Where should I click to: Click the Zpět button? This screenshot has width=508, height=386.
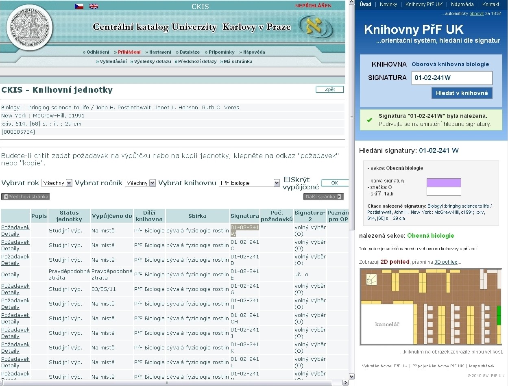[330, 89]
